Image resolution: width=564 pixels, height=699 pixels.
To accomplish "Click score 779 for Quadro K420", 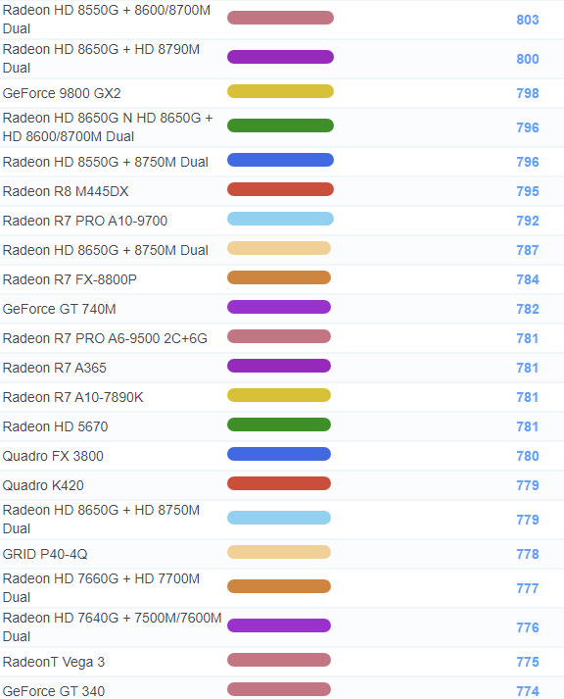I will [x=528, y=485].
